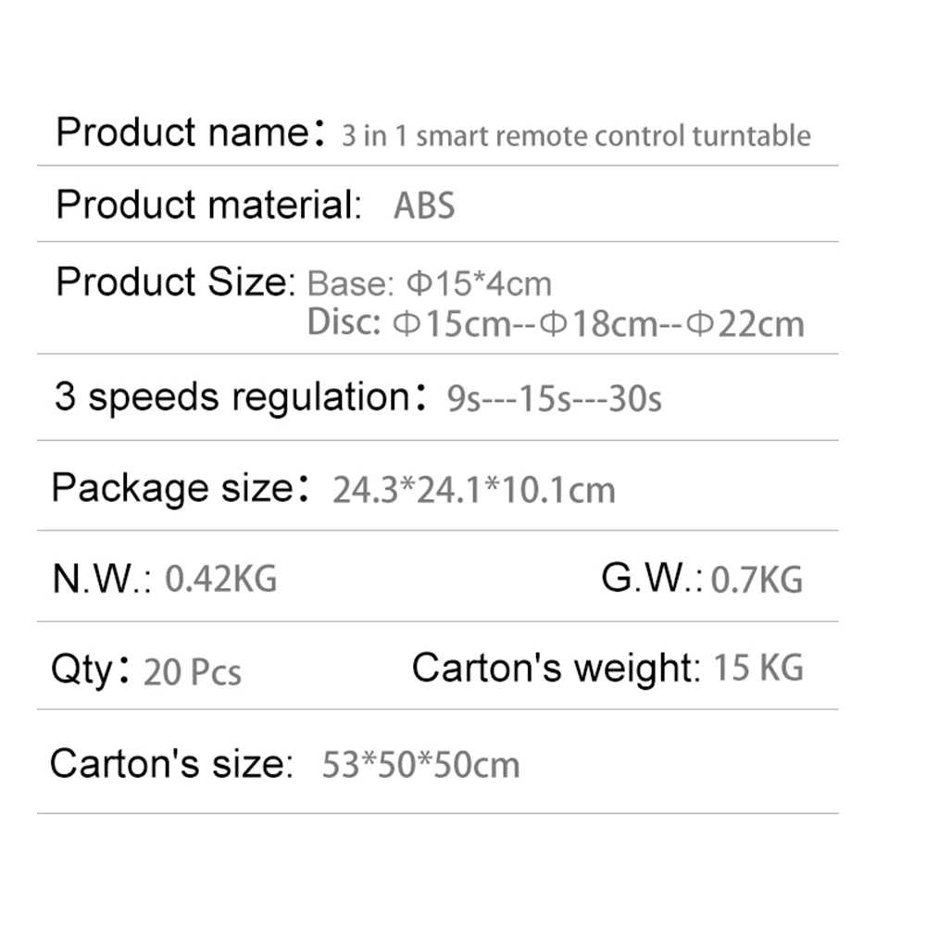
Task: Click the 'Qty' label
Action: coord(91,670)
